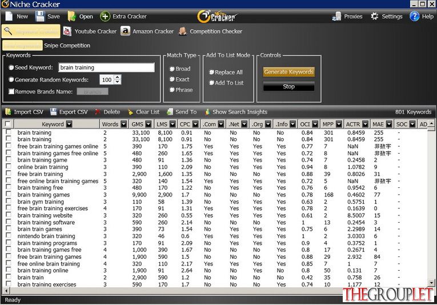The image size is (437, 305).
Task: Click the Open folder icon
Action: [x=71, y=17]
